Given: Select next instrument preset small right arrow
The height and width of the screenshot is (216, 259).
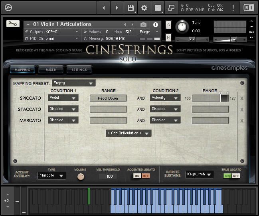Looking at the screenshot, I should pyautogui.click(x=132, y=25).
